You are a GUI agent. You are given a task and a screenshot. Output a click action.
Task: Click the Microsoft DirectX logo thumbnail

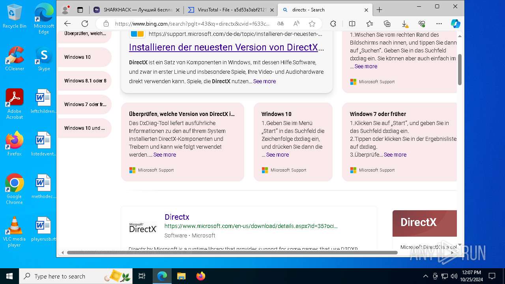143,227
